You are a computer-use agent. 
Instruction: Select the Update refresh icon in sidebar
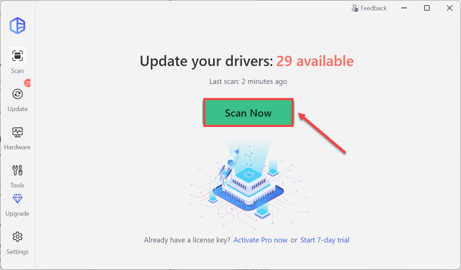tap(17, 94)
